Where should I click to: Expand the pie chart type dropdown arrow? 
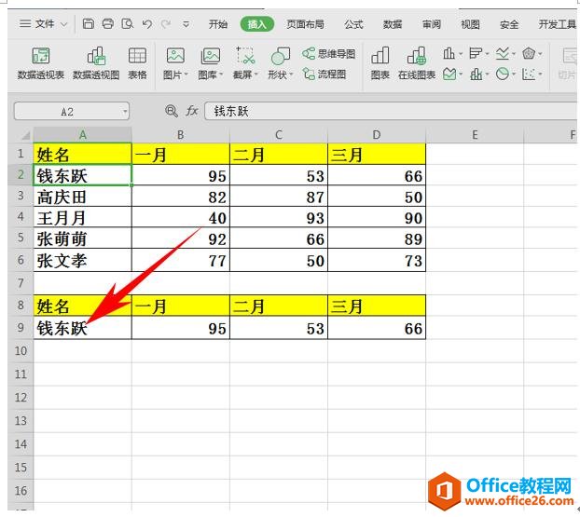(514, 75)
